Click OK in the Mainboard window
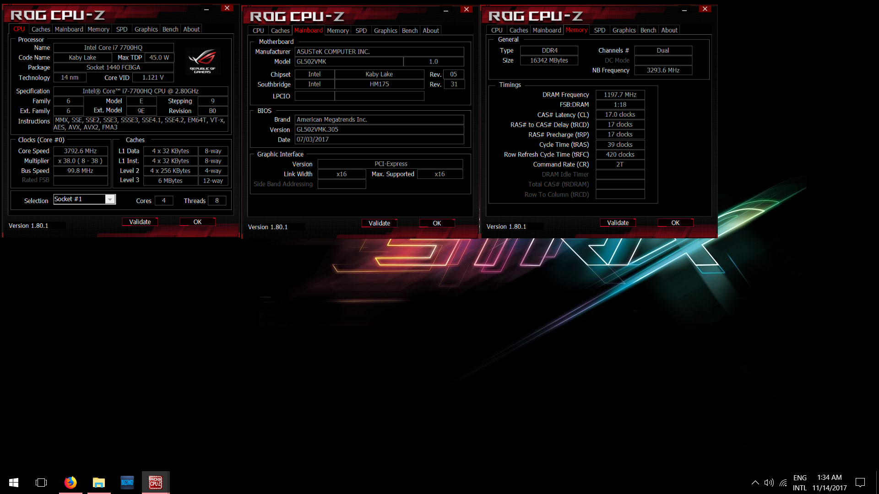 pos(437,223)
